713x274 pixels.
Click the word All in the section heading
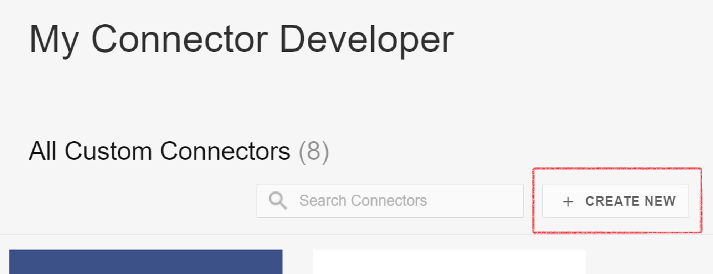click(x=42, y=151)
